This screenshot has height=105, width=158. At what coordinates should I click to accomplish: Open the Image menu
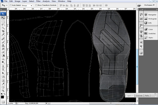click(17, 1)
